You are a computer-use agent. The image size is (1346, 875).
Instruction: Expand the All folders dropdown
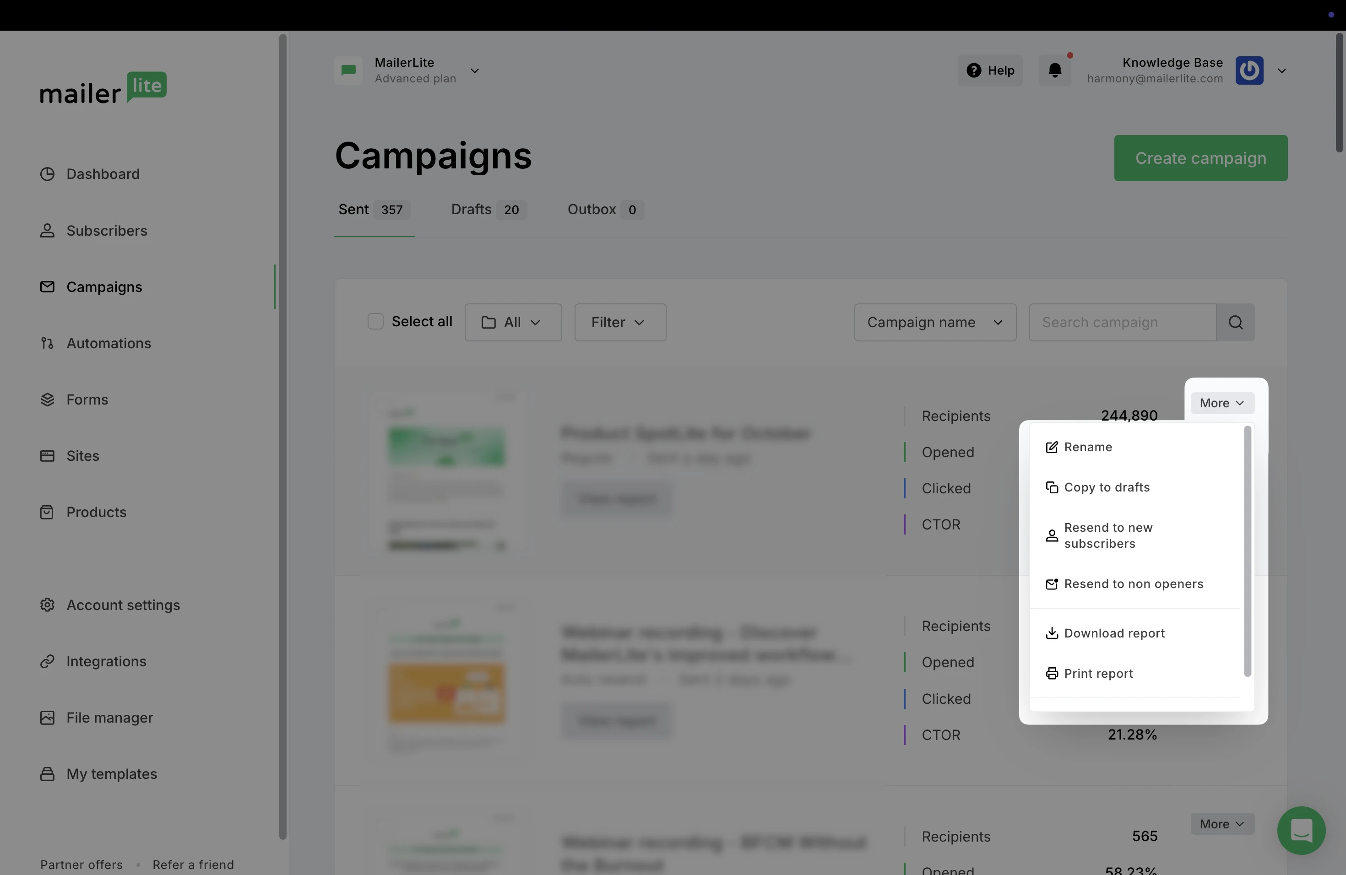(x=513, y=322)
